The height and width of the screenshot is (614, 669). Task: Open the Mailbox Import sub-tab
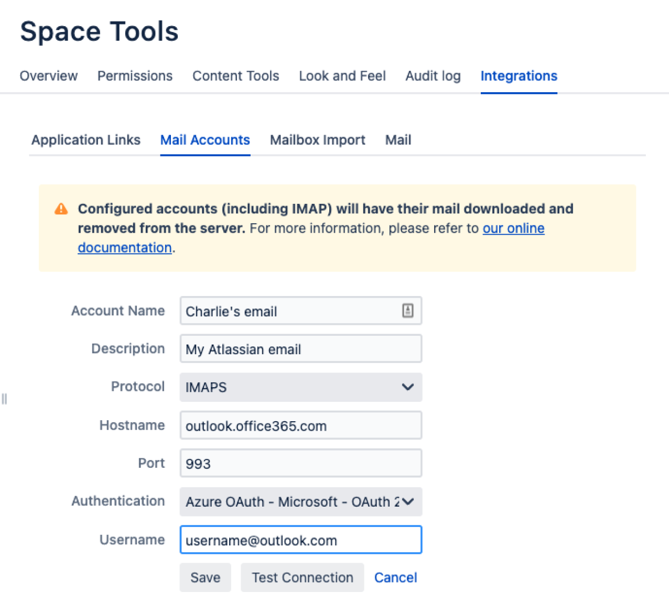coord(317,140)
